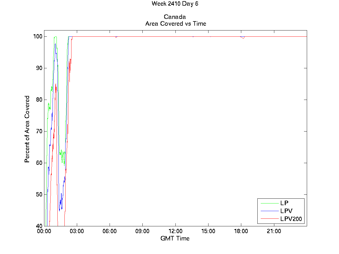Select the 'Area Covered vs Time' subtitle

click(x=175, y=24)
